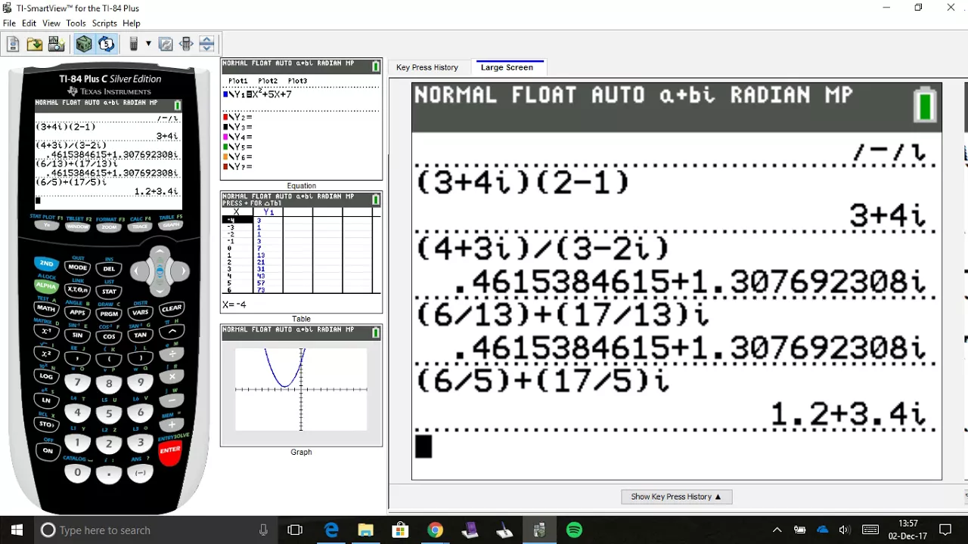Click the LOG calculator key
The height and width of the screenshot is (544, 968).
46,376
